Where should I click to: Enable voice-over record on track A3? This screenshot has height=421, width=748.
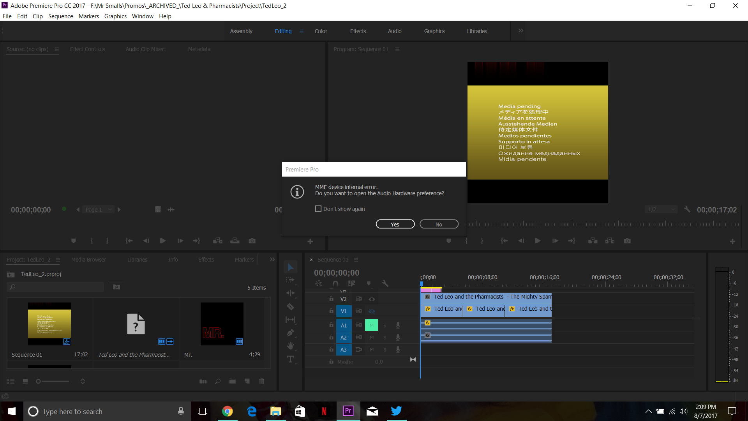pos(398,350)
